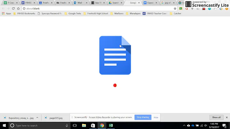Click Chrome icon in taskbar

pos(102,125)
